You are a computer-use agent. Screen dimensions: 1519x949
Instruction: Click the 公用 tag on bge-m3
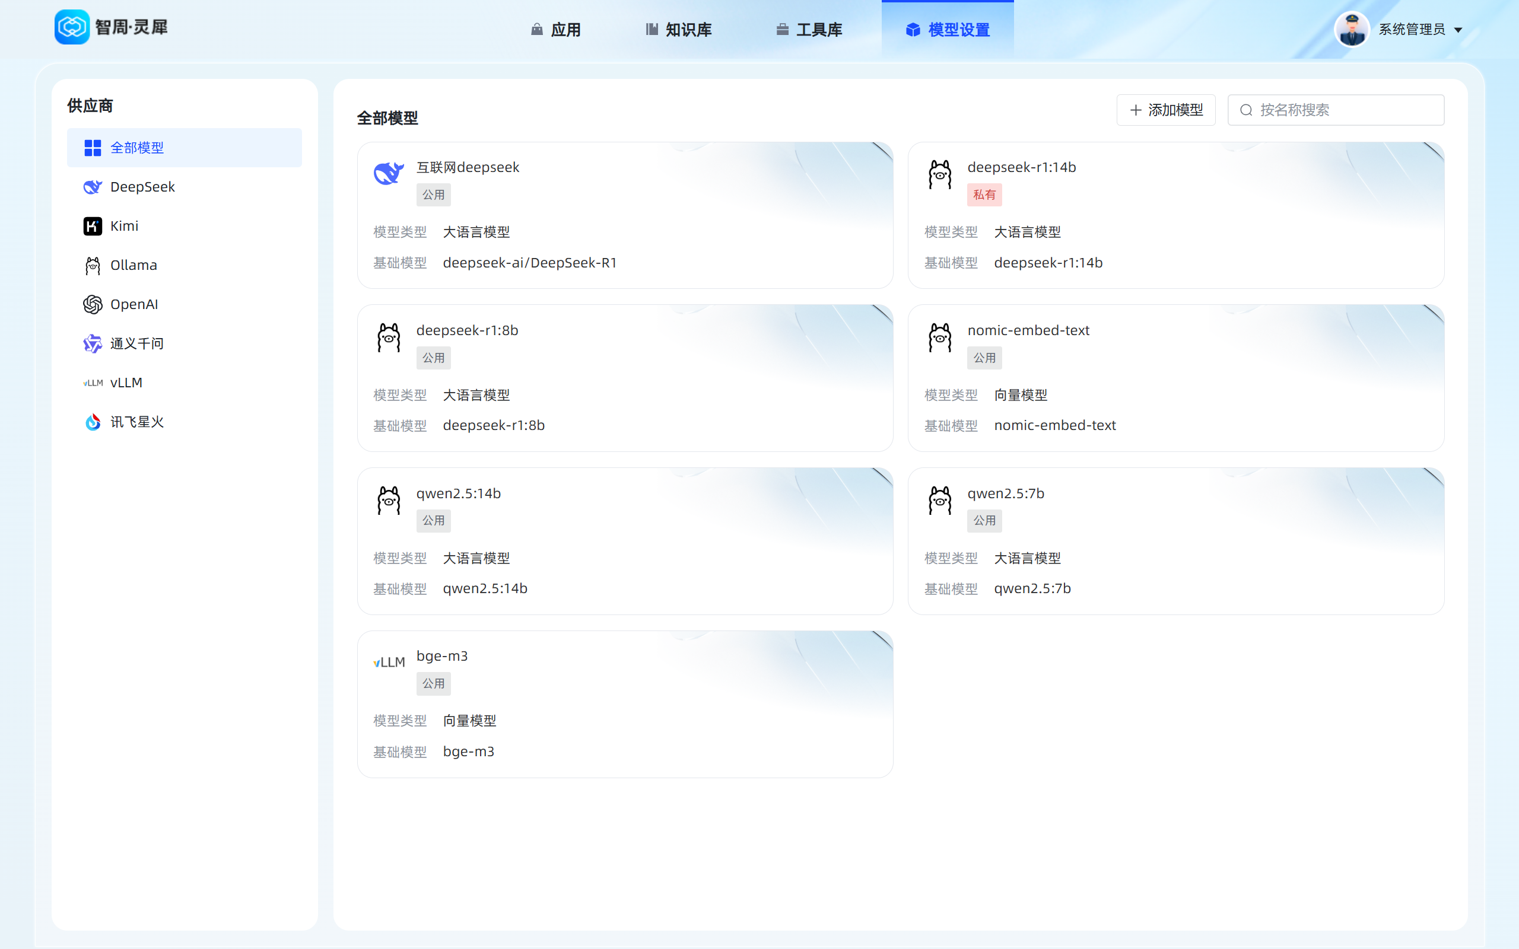434,684
